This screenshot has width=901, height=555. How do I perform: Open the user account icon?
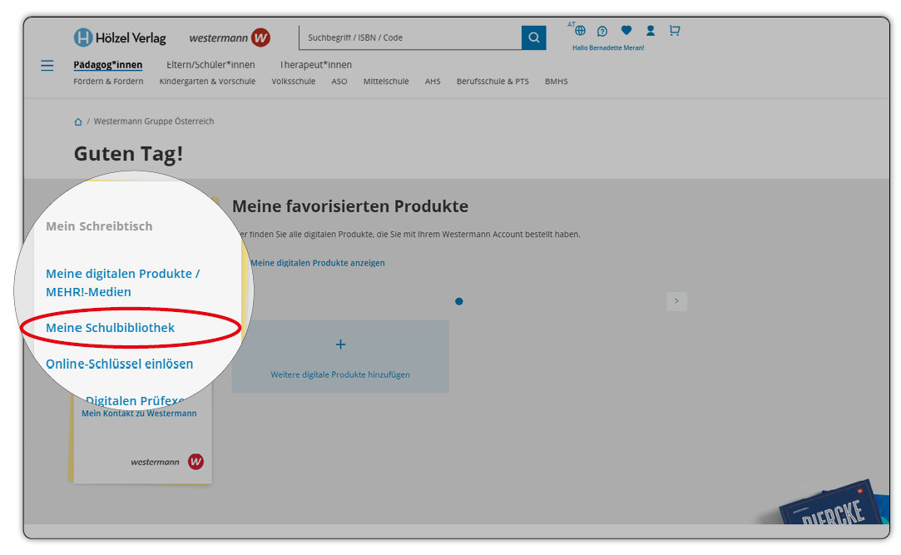[x=651, y=31]
